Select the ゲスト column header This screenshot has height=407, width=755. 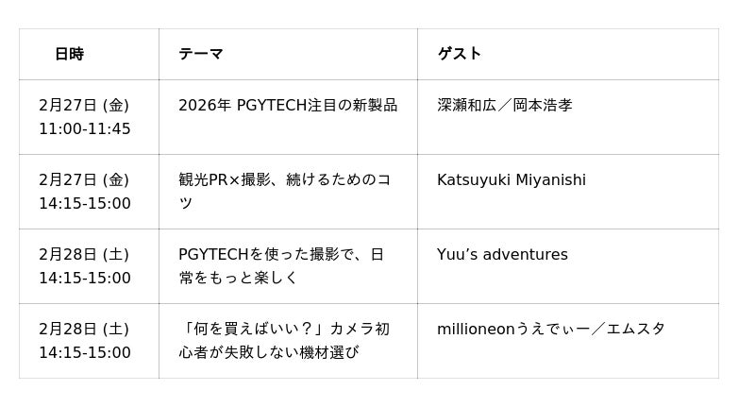[460, 54]
